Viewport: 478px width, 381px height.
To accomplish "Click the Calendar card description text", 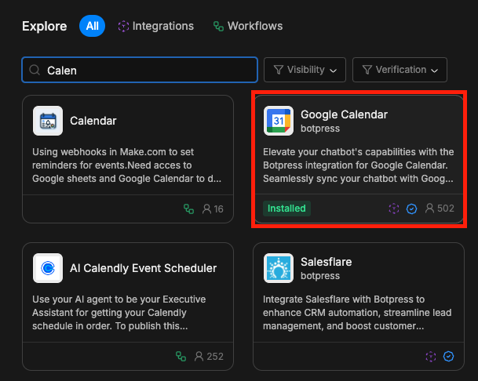I will (127, 165).
